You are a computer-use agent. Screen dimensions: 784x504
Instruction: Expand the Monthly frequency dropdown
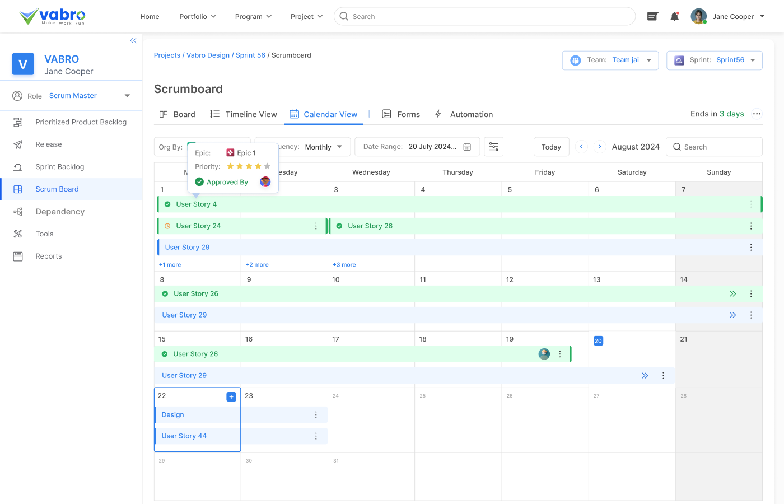pos(339,146)
